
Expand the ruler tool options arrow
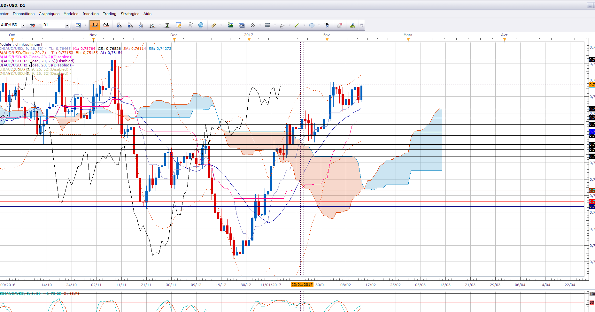(x=221, y=25)
